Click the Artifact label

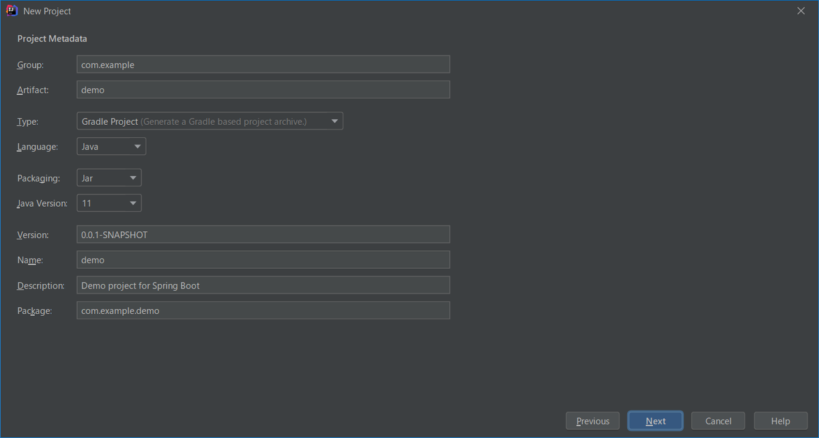click(x=33, y=89)
